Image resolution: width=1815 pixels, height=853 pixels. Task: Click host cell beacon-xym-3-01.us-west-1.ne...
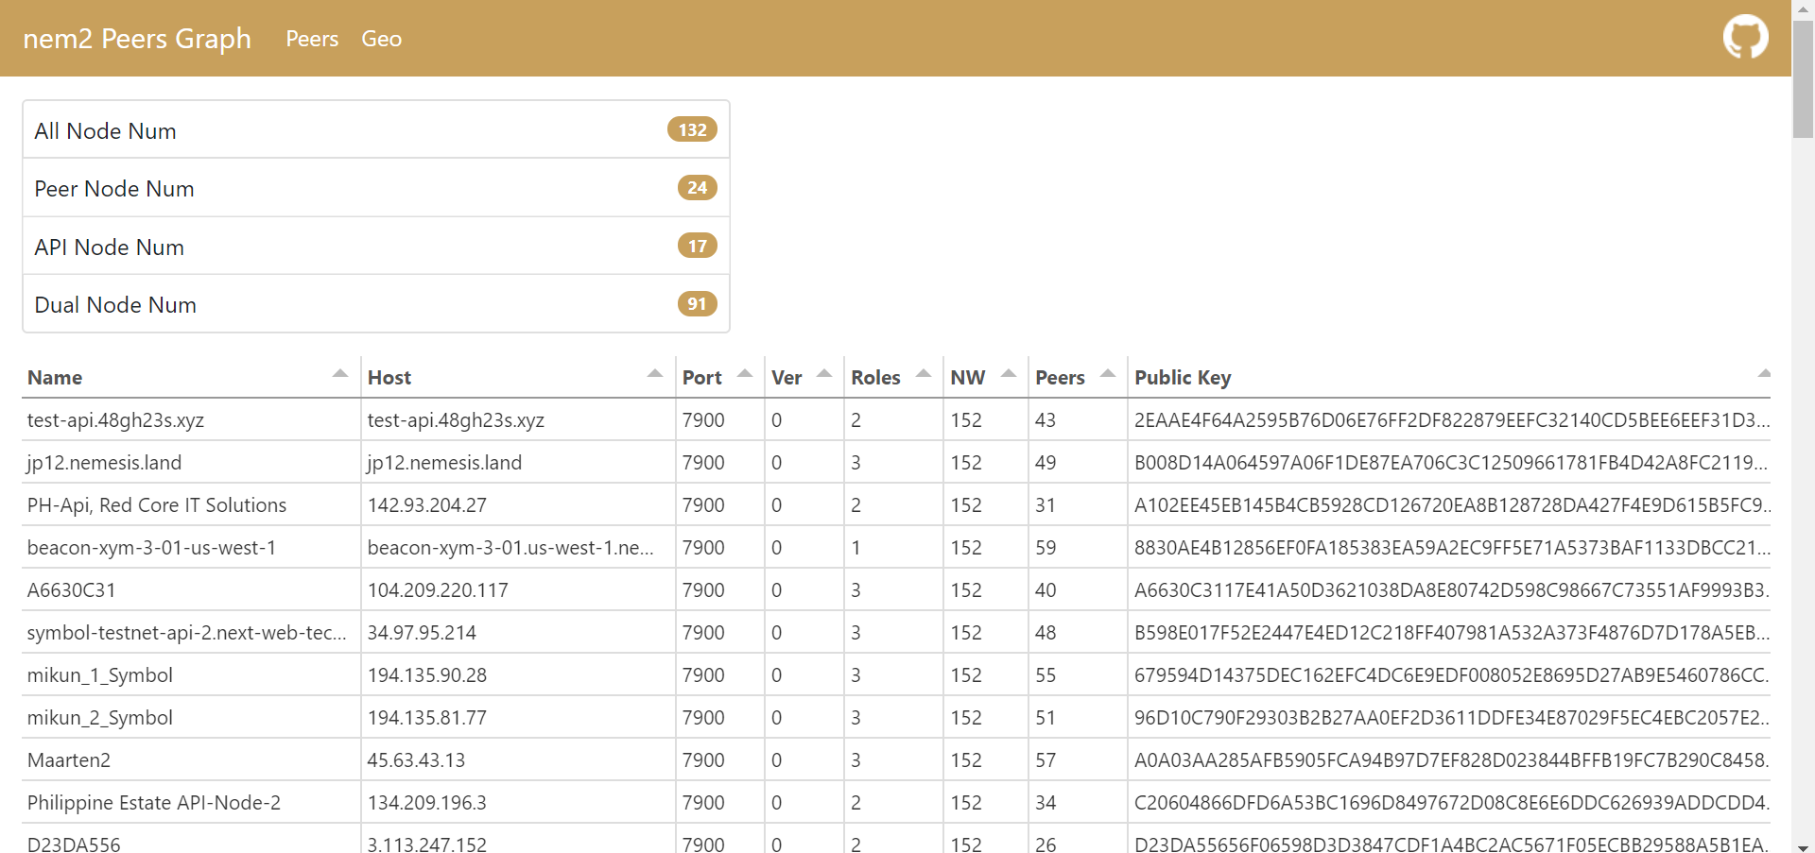click(x=519, y=547)
